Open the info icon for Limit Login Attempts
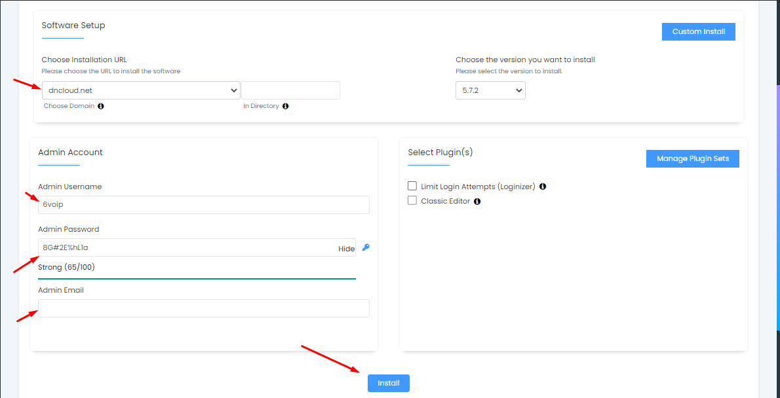The height and width of the screenshot is (398, 780). pyautogui.click(x=543, y=187)
